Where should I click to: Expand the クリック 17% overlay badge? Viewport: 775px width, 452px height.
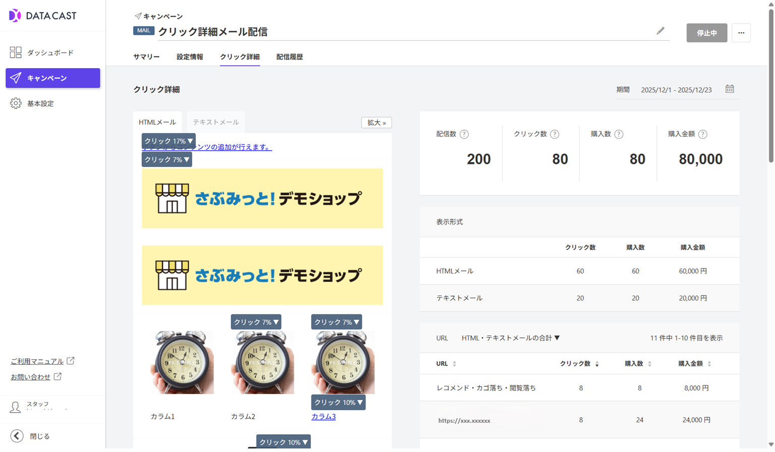click(x=169, y=141)
